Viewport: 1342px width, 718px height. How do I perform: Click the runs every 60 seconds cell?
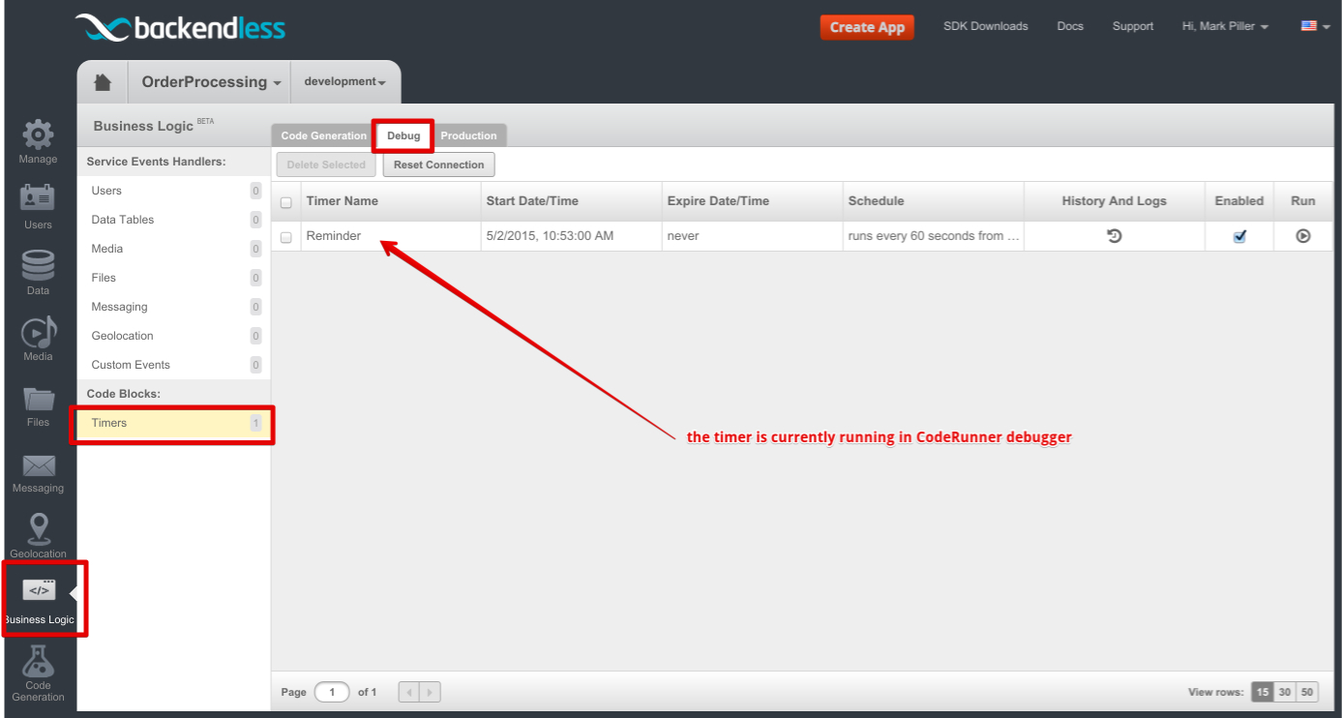click(x=933, y=236)
